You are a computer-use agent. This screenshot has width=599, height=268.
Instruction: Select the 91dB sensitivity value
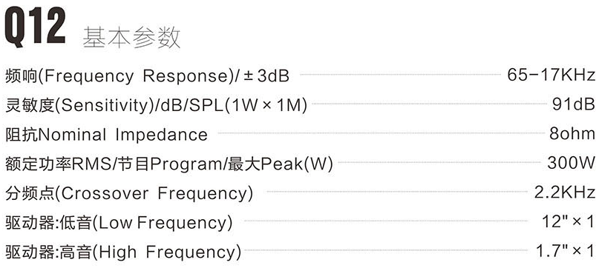(x=574, y=104)
